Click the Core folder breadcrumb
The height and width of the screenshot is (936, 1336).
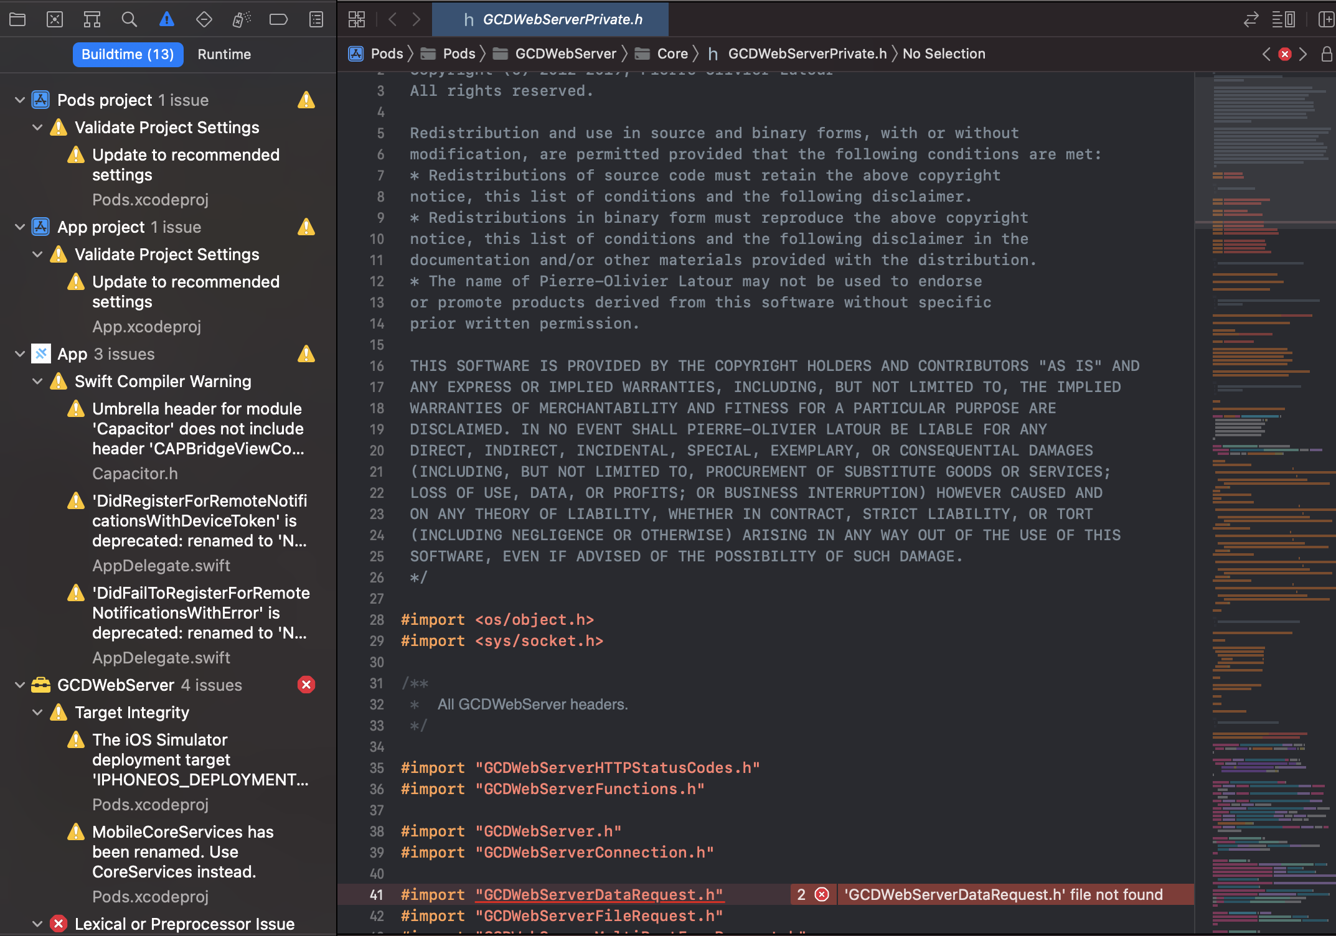(661, 54)
